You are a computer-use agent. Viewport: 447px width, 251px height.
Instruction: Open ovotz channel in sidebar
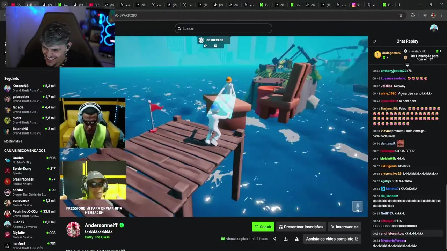tap(30, 120)
